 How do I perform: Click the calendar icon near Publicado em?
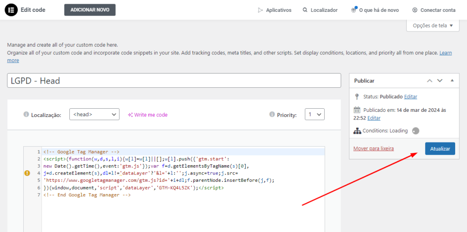tap(357, 110)
